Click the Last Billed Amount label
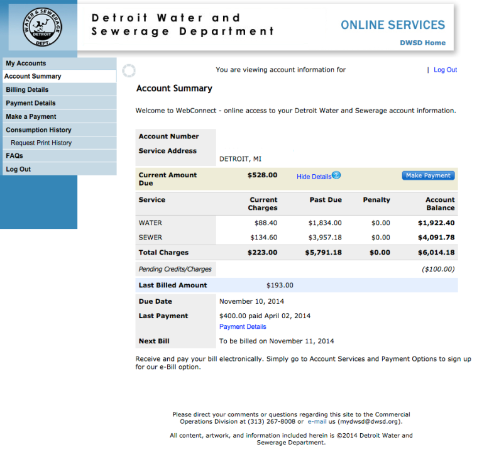Screen dimensions: 494x459 click(x=173, y=285)
